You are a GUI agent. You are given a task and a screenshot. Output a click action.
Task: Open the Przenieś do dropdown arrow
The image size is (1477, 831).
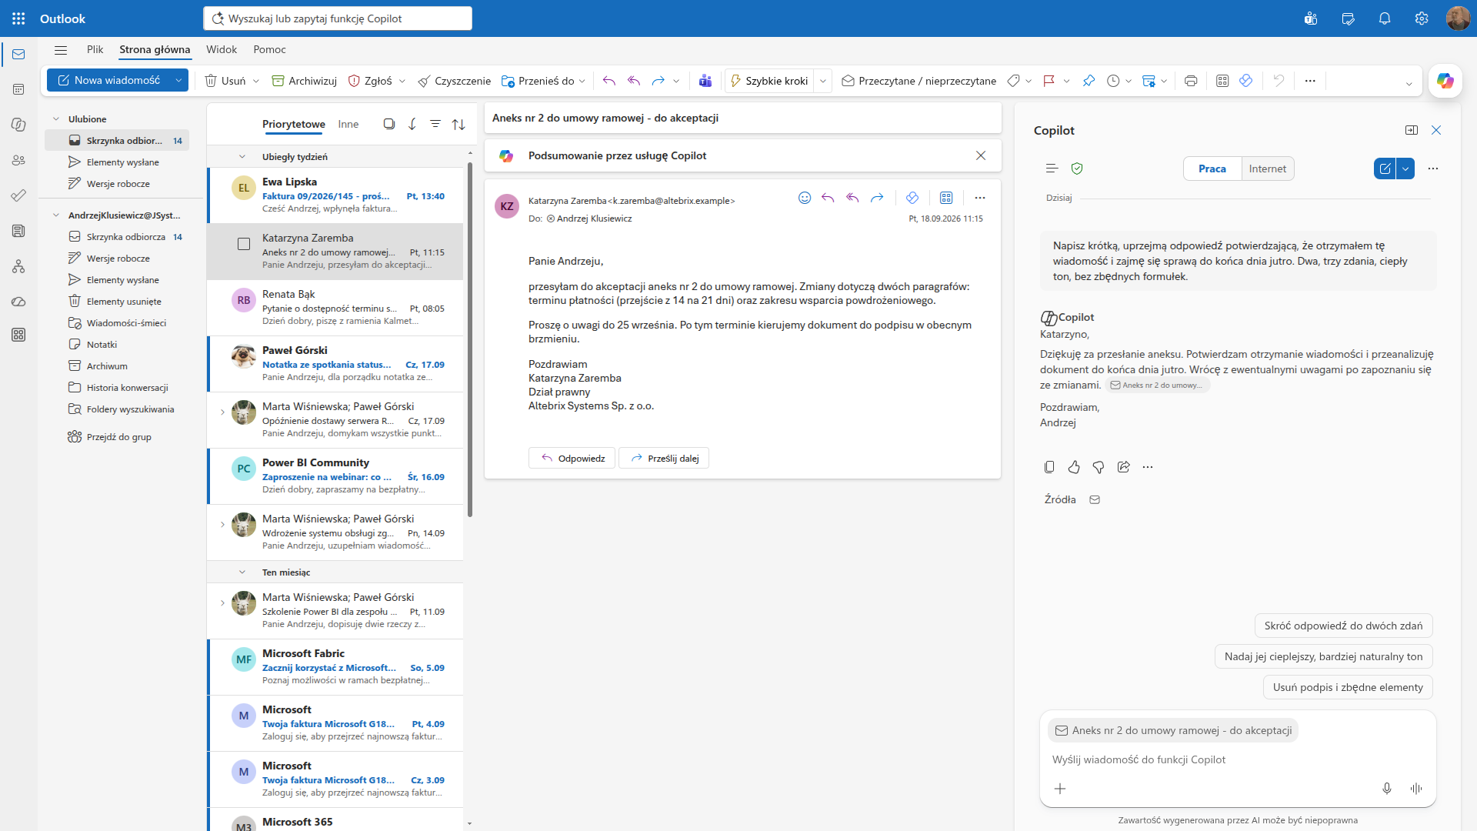click(582, 81)
